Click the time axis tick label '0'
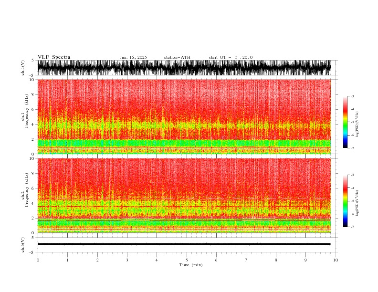378x292 pixels. (38, 260)
